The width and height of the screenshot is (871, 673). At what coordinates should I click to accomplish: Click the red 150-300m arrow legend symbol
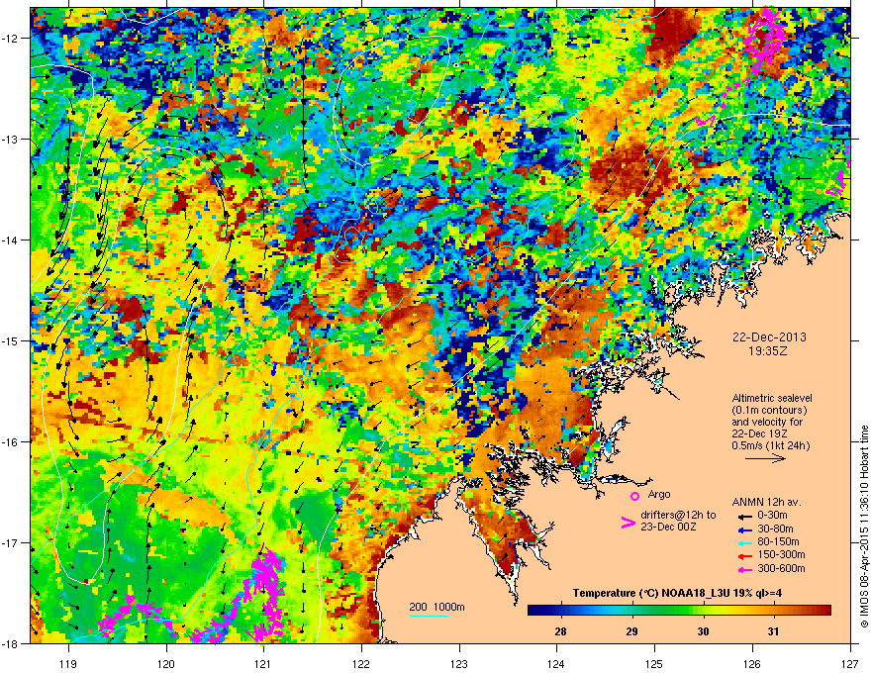[744, 555]
